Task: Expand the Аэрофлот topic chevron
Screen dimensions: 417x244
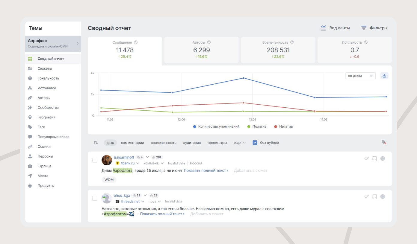Action: tap(78, 43)
